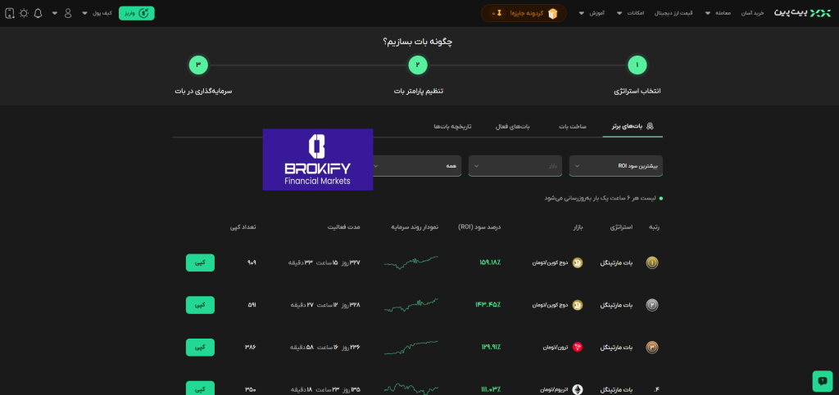This screenshot has height=395, width=839.
Task: Copy the Tron bot with 129.91% ROI
Action: [200, 347]
